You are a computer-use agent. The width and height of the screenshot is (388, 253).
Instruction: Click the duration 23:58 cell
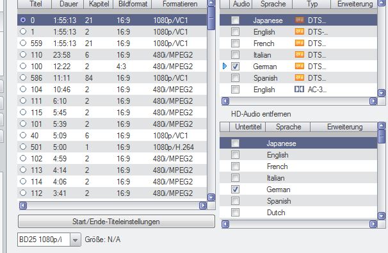pyautogui.click(x=61, y=54)
